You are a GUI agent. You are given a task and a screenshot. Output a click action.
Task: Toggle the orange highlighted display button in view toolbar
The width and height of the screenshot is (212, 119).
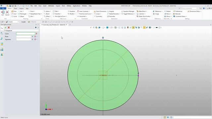click(x=144, y=27)
